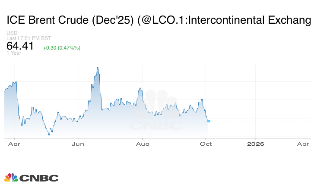311x194 pixels.
Task: Click the Jun label on the x-axis
Action: coord(78,144)
